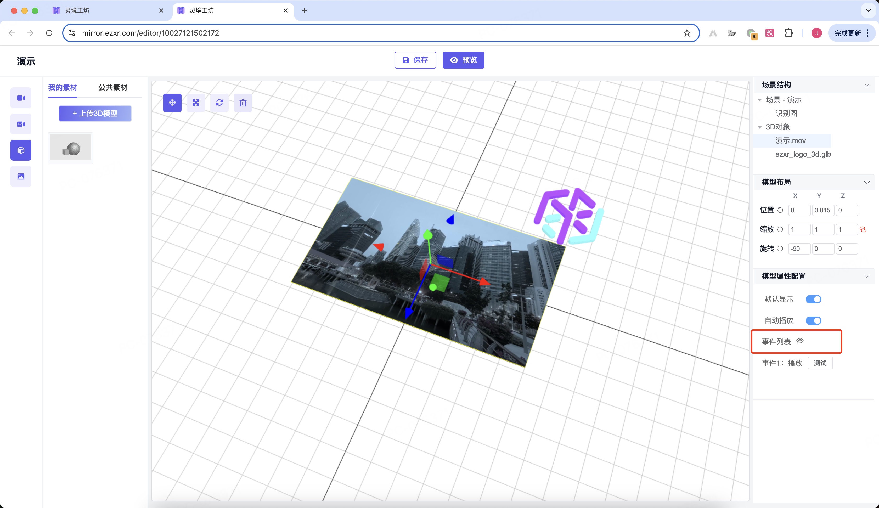This screenshot has height=508, width=879.
Task: Select the scale tool in viewport toolbar
Action: click(x=196, y=103)
